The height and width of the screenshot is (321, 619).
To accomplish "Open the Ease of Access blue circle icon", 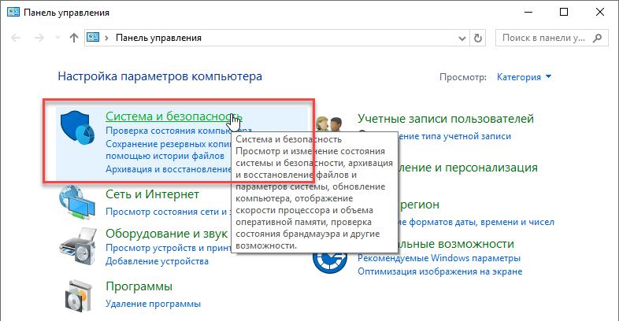I will (330, 262).
